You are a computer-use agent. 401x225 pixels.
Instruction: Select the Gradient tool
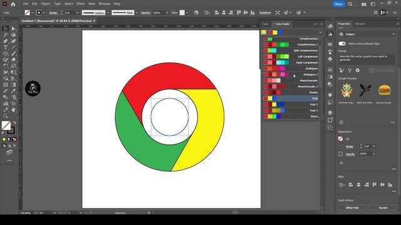coord(13,85)
